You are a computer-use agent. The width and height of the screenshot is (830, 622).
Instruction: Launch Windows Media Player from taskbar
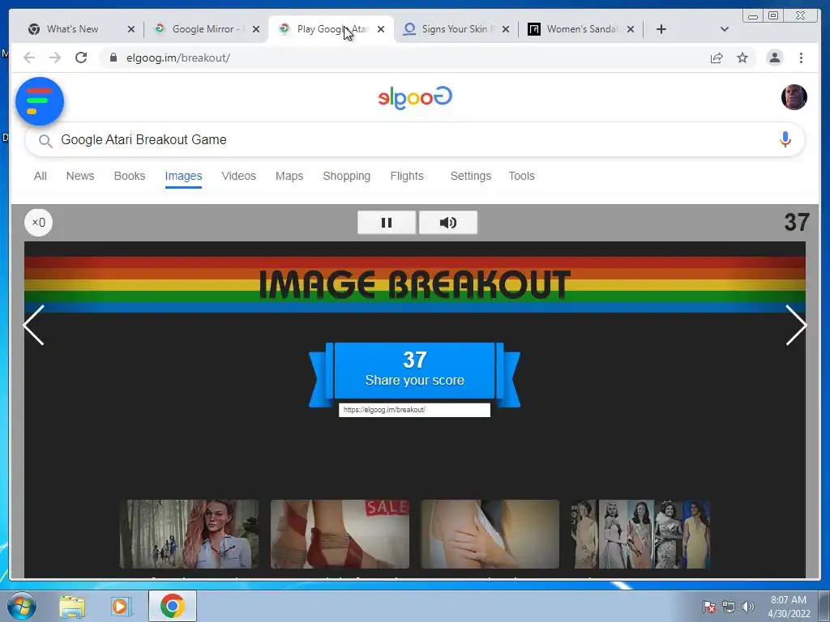pyautogui.click(x=121, y=606)
